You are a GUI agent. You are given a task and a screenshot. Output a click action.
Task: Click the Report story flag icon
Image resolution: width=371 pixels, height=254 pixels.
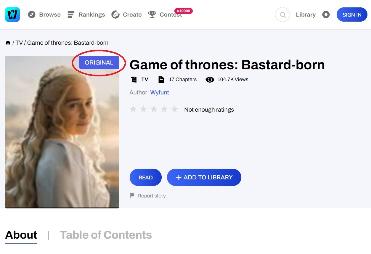click(x=132, y=196)
